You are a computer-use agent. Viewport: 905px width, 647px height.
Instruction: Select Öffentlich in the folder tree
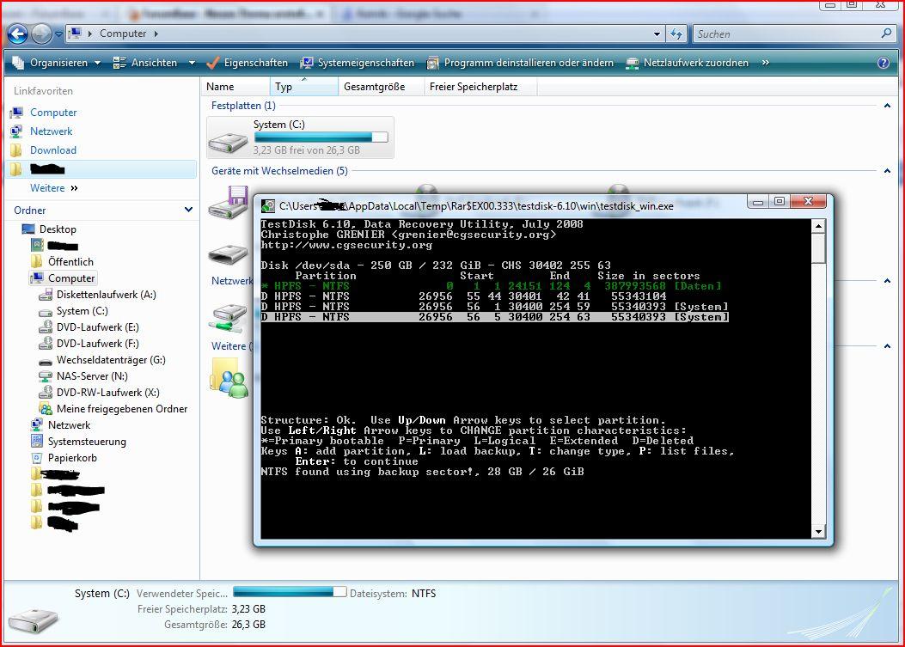tap(70, 261)
